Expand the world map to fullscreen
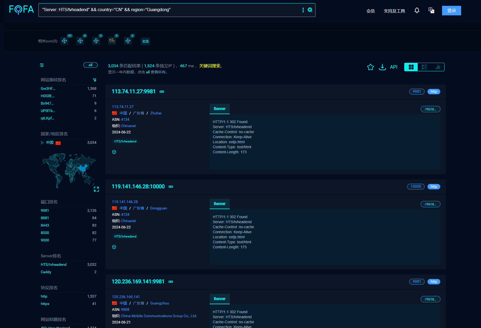This screenshot has height=328, width=481. coord(96,189)
